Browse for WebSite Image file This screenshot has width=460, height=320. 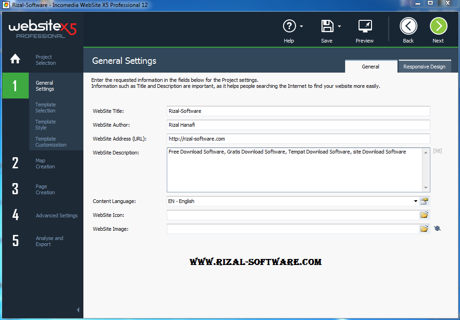[x=424, y=228]
